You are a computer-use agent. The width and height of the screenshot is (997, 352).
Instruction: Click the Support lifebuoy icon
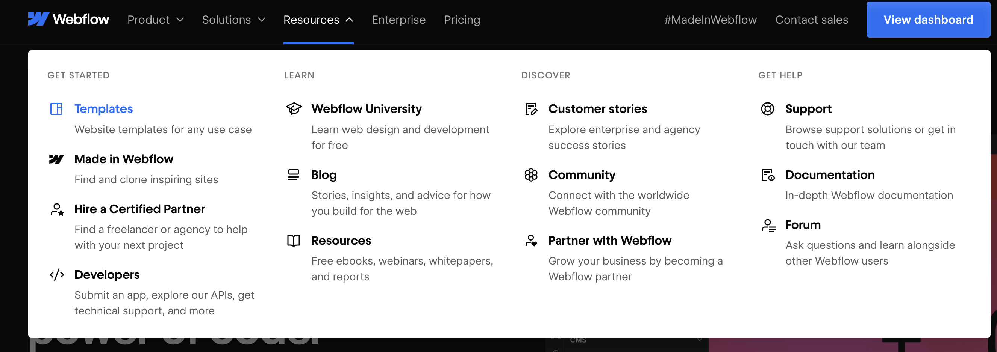(768, 109)
